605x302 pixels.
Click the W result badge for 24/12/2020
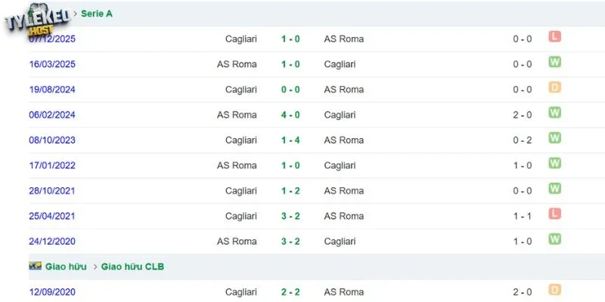554,239
